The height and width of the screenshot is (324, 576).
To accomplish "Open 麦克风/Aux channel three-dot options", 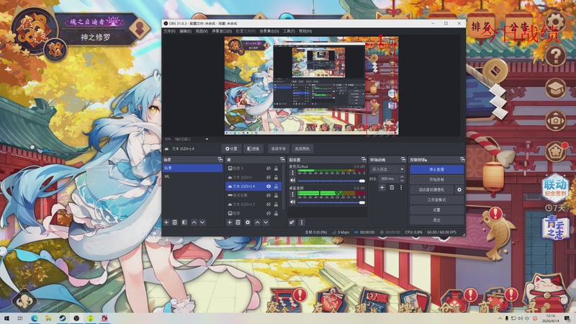I will pos(292,173).
